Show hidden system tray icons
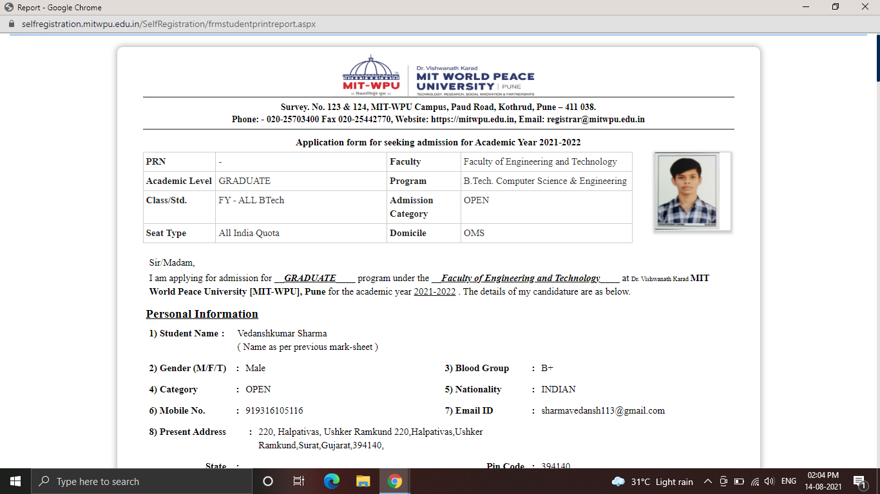Screen dimensions: 880x494 [707, 481]
